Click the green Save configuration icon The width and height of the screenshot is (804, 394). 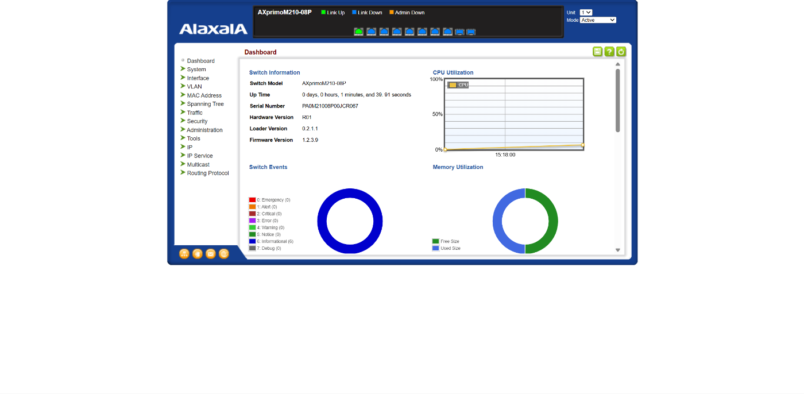[x=597, y=52]
